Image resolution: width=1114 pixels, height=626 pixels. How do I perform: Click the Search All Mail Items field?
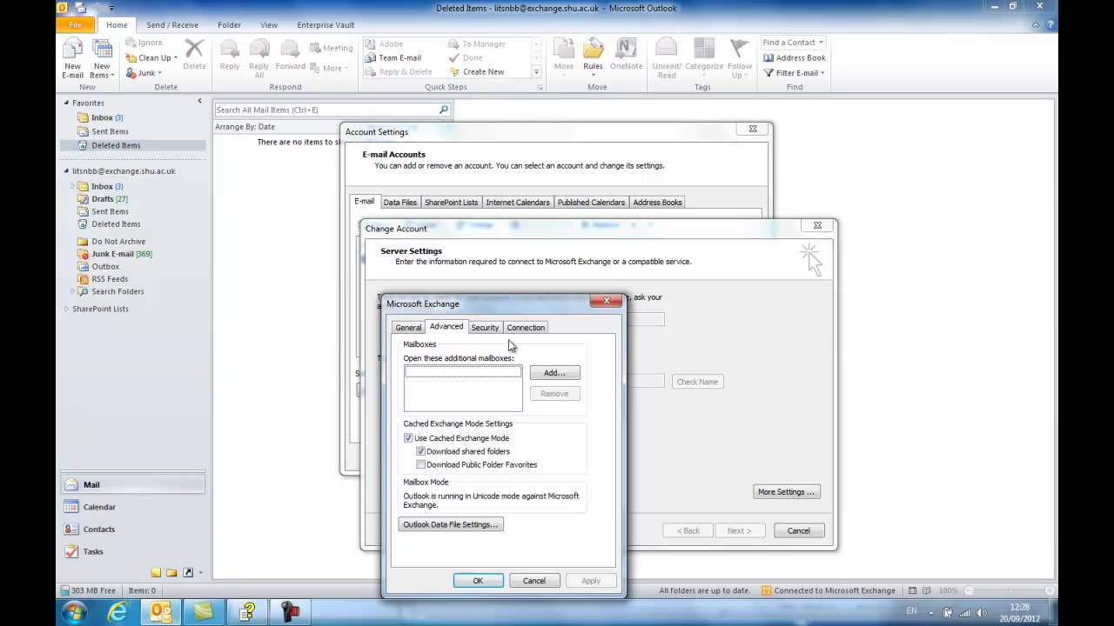(325, 110)
